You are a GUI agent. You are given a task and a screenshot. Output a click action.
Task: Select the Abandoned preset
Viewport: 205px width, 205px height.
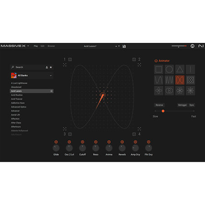pos(16,87)
